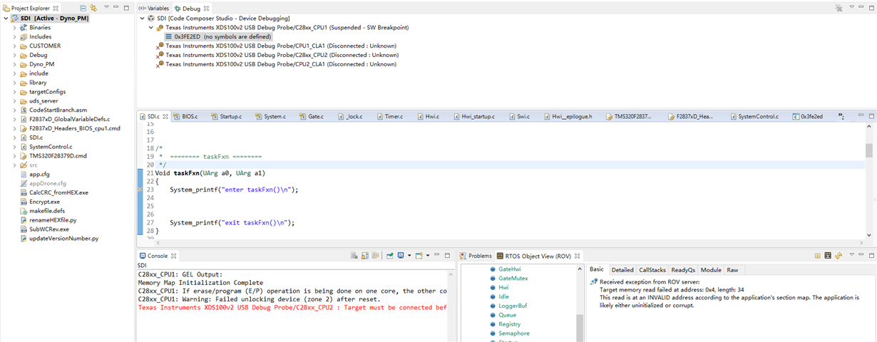Viewport: 877px width, 342px height.
Task: Switch to the Variables tab
Action: pos(153,8)
